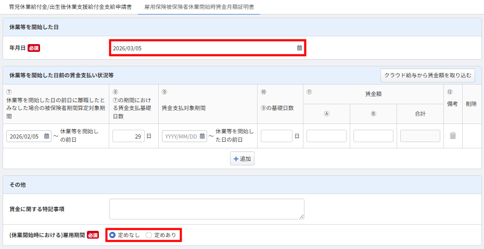Click the 賃金額 Ⓑ input field
The width and height of the screenshot is (484, 249).
(373, 136)
